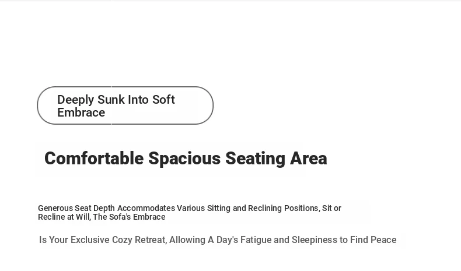Click the "Deeply Sunk Into Soft Embrace" pill button
The width and height of the screenshot is (461, 271).
125,105
